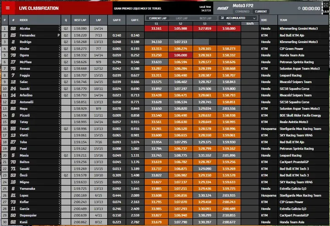Click Ogura's red S2 cell 1:06.000
Screen dimensions: 330x226
click(x=181, y=55)
